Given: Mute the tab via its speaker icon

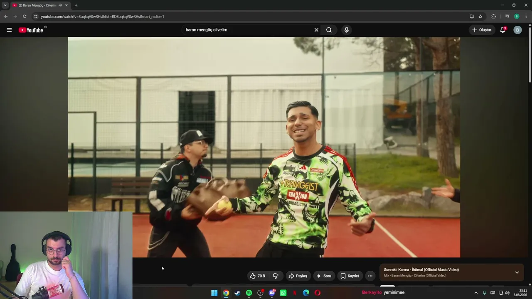Looking at the screenshot, I should [x=60, y=5].
